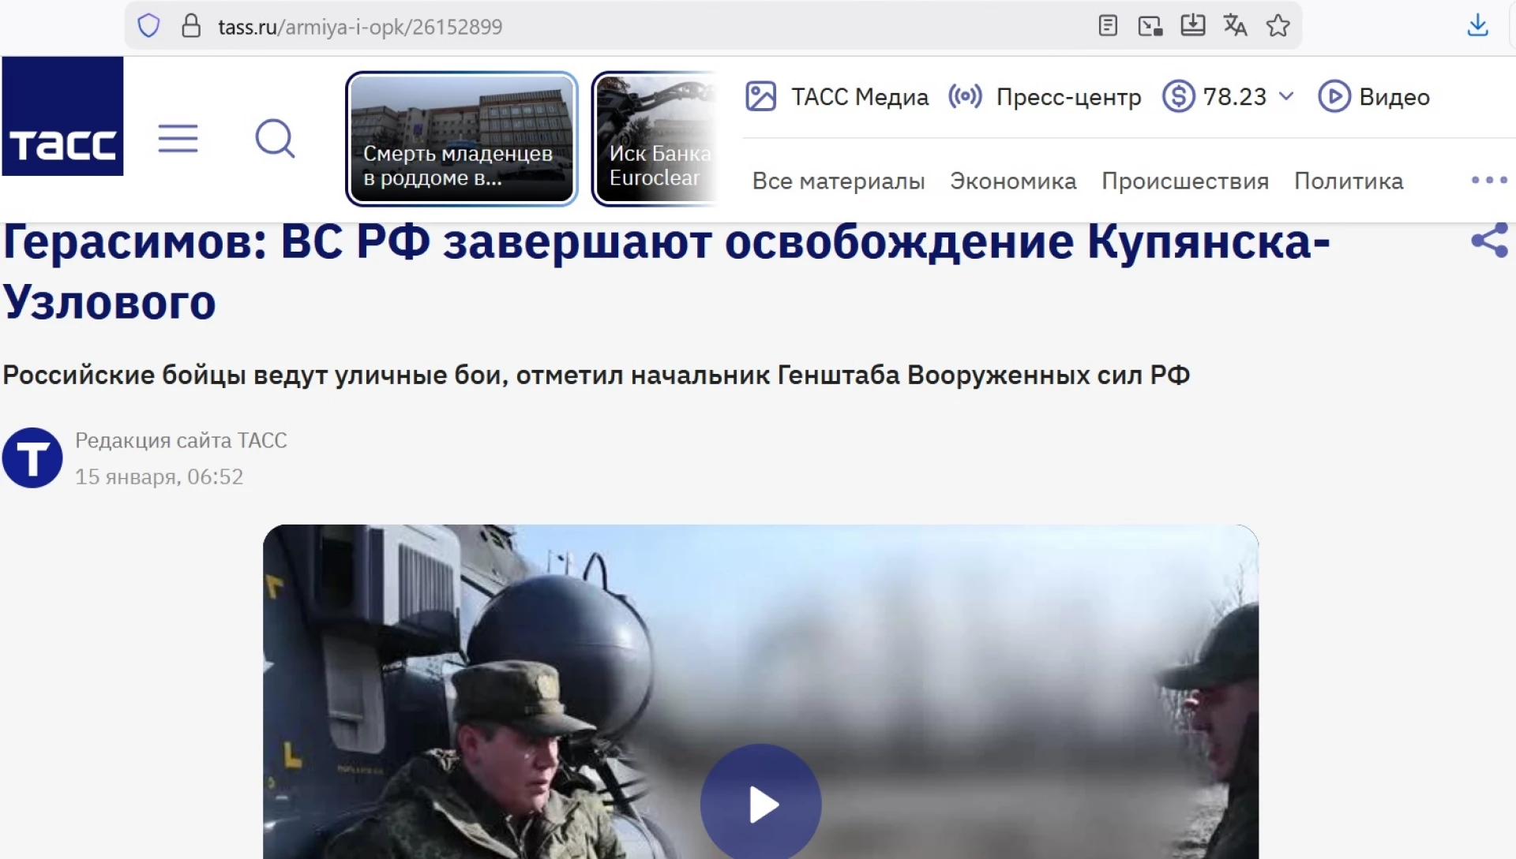Open the hamburger menu
The height and width of the screenshot is (859, 1516).
178,139
